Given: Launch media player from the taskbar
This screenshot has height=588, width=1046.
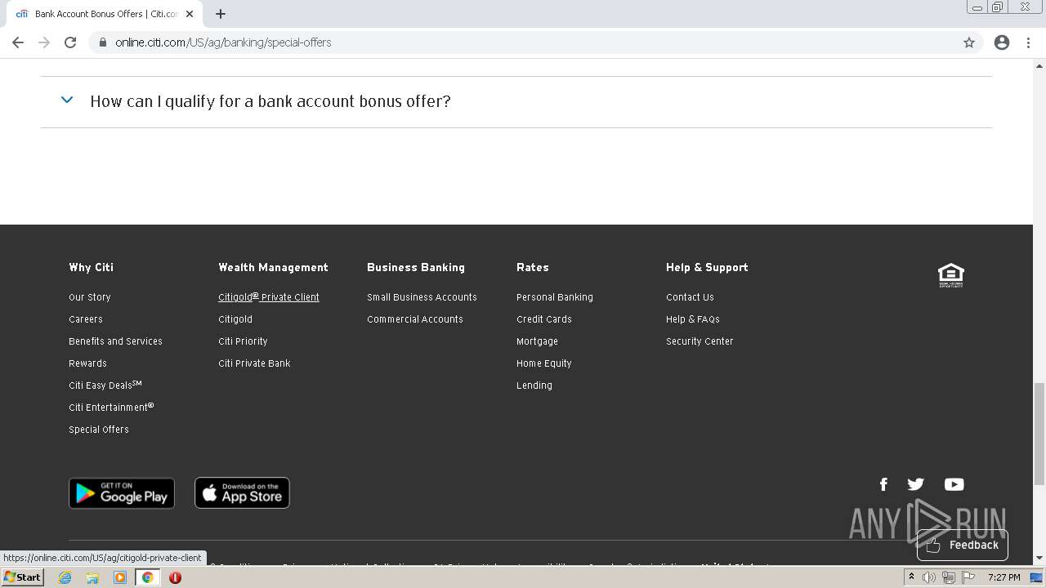Looking at the screenshot, I should [120, 577].
